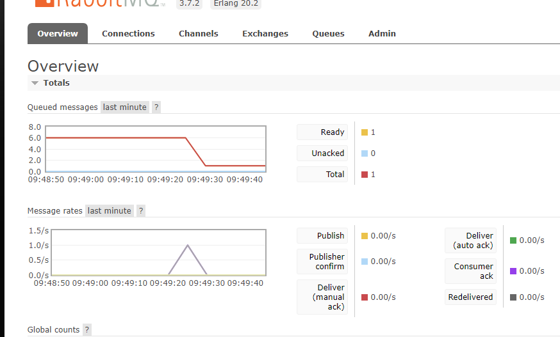Click the Global counts heading text
560x337 pixels.
click(54, 329)
